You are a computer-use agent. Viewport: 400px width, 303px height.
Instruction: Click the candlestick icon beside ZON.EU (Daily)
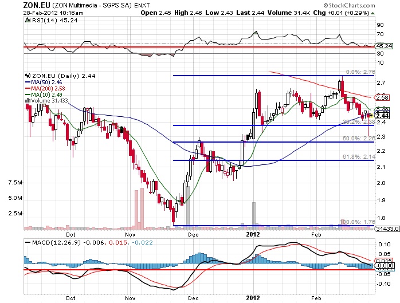[x=28, y=76]
